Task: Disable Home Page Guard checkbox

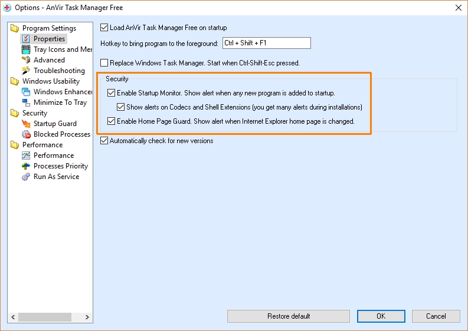Action: [111, 121]
